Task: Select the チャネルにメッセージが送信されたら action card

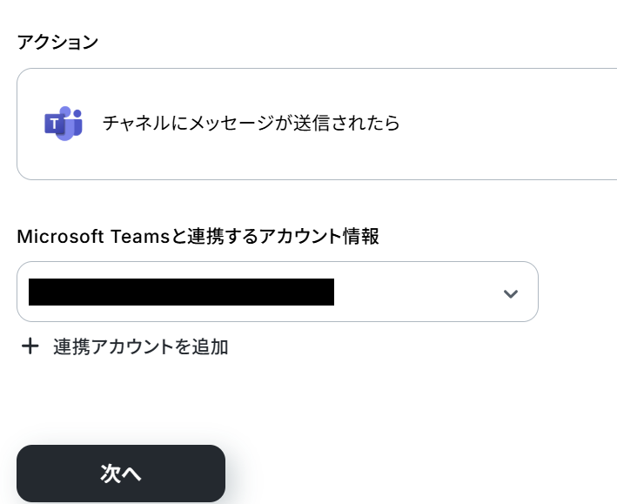Action: coord(317,124)
